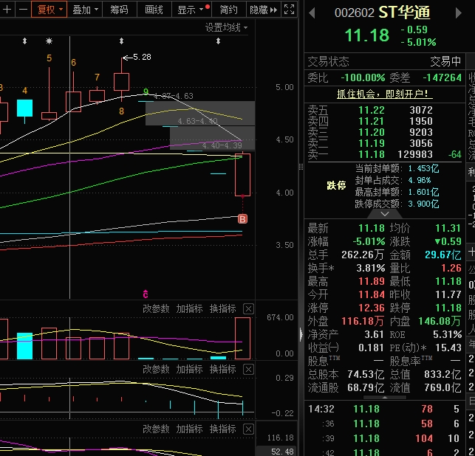Click the magenta marker on chart bottom

146,294
